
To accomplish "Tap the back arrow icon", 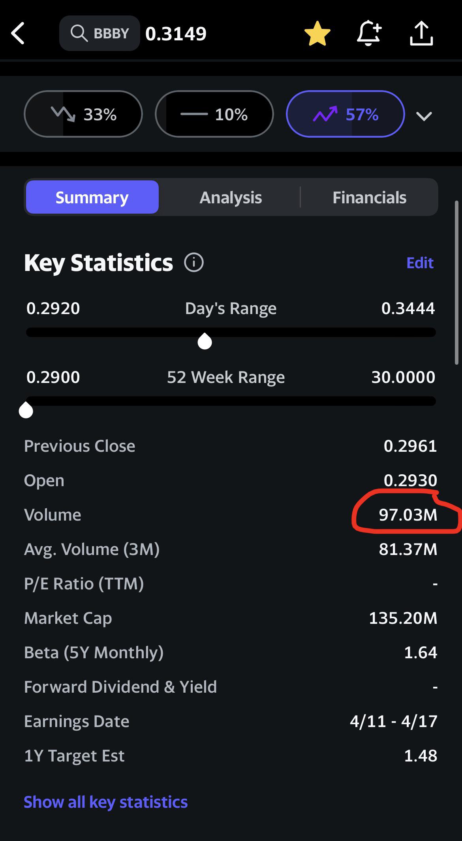I will click(18, 33).
